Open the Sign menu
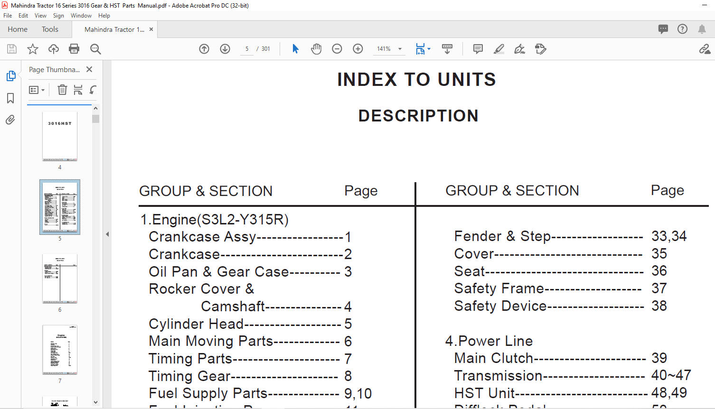Image resolution: width=715 pixels, height=409 pixels. (x=58, y=16)
